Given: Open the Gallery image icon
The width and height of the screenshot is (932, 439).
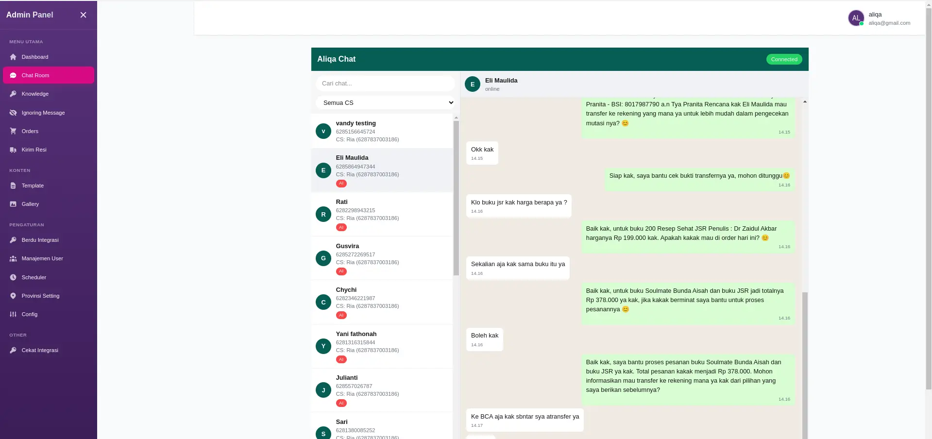Looking at the screenshot, I should click(13, 204).
